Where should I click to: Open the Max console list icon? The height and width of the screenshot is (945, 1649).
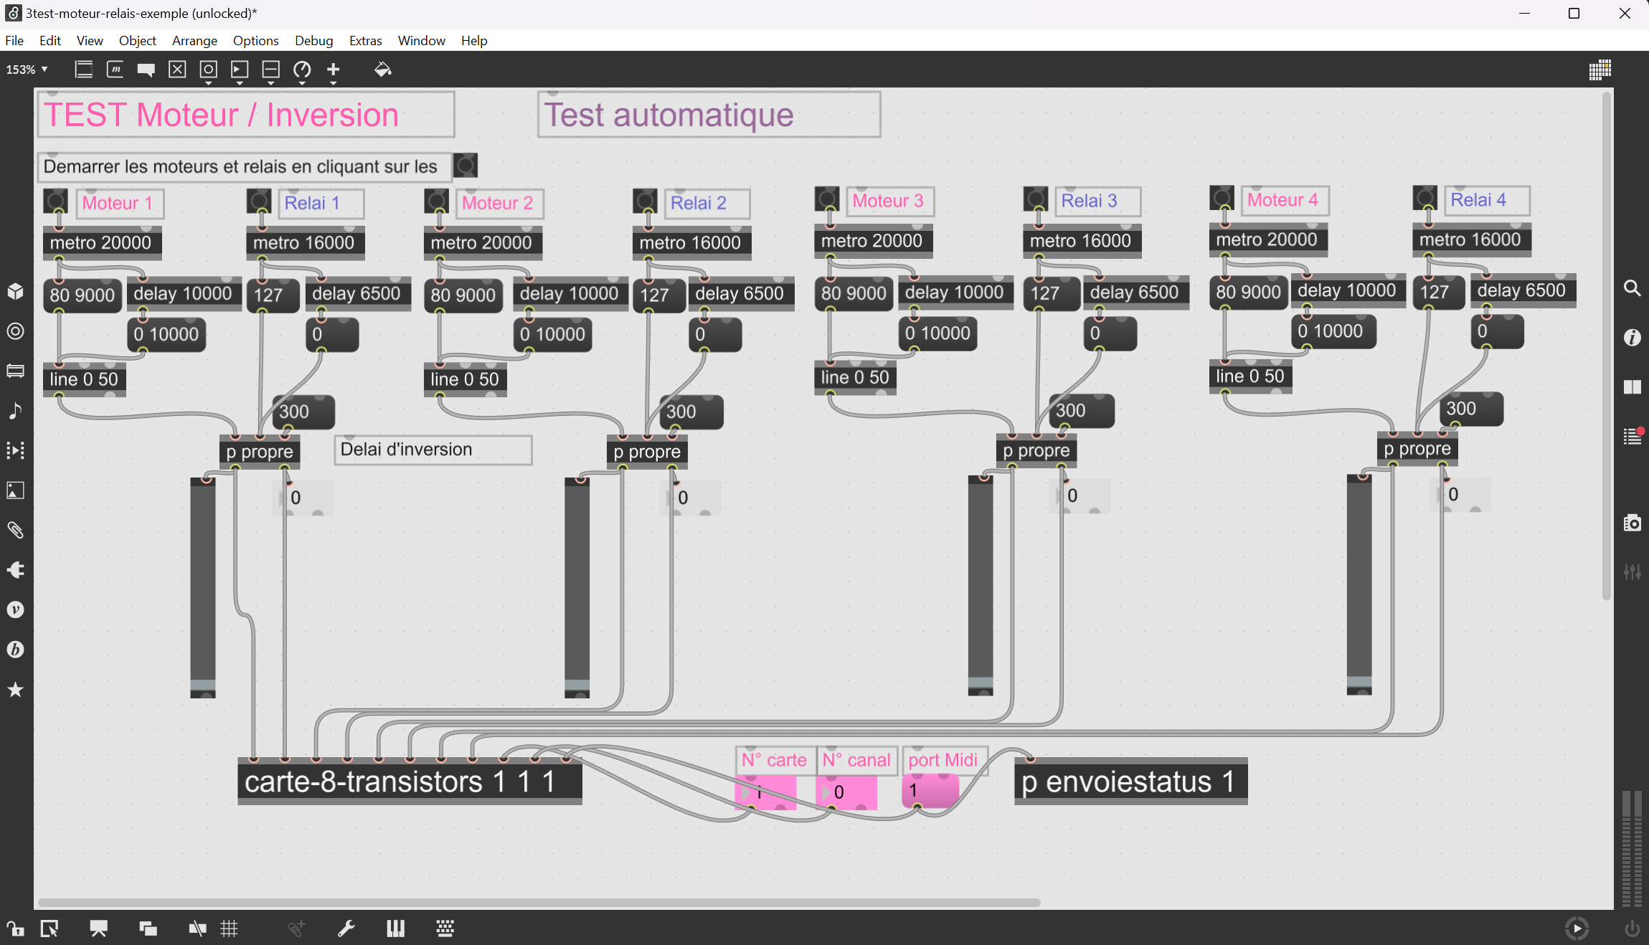pos(1633,437)
